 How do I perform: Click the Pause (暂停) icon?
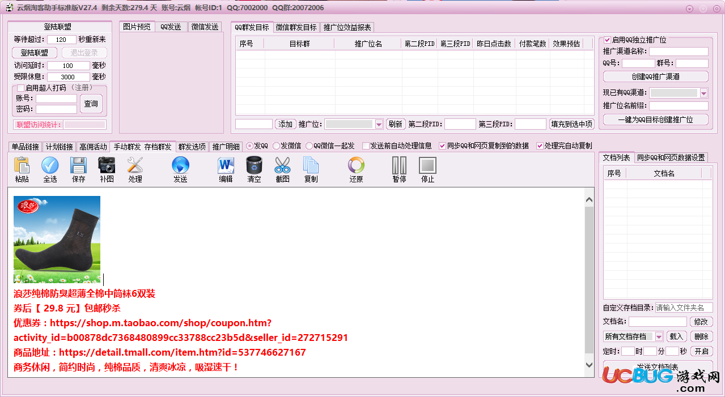point(399,165)
